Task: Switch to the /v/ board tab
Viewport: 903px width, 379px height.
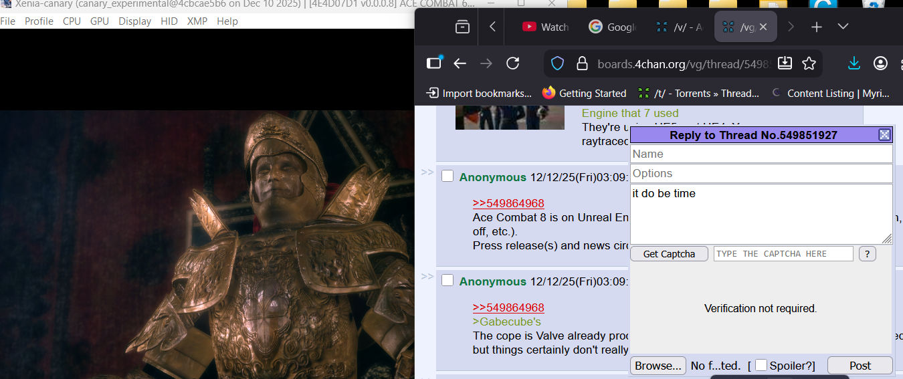Action: 680,27
